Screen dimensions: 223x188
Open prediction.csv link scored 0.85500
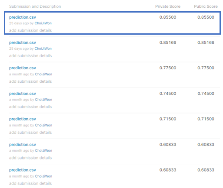pos(23,17)
